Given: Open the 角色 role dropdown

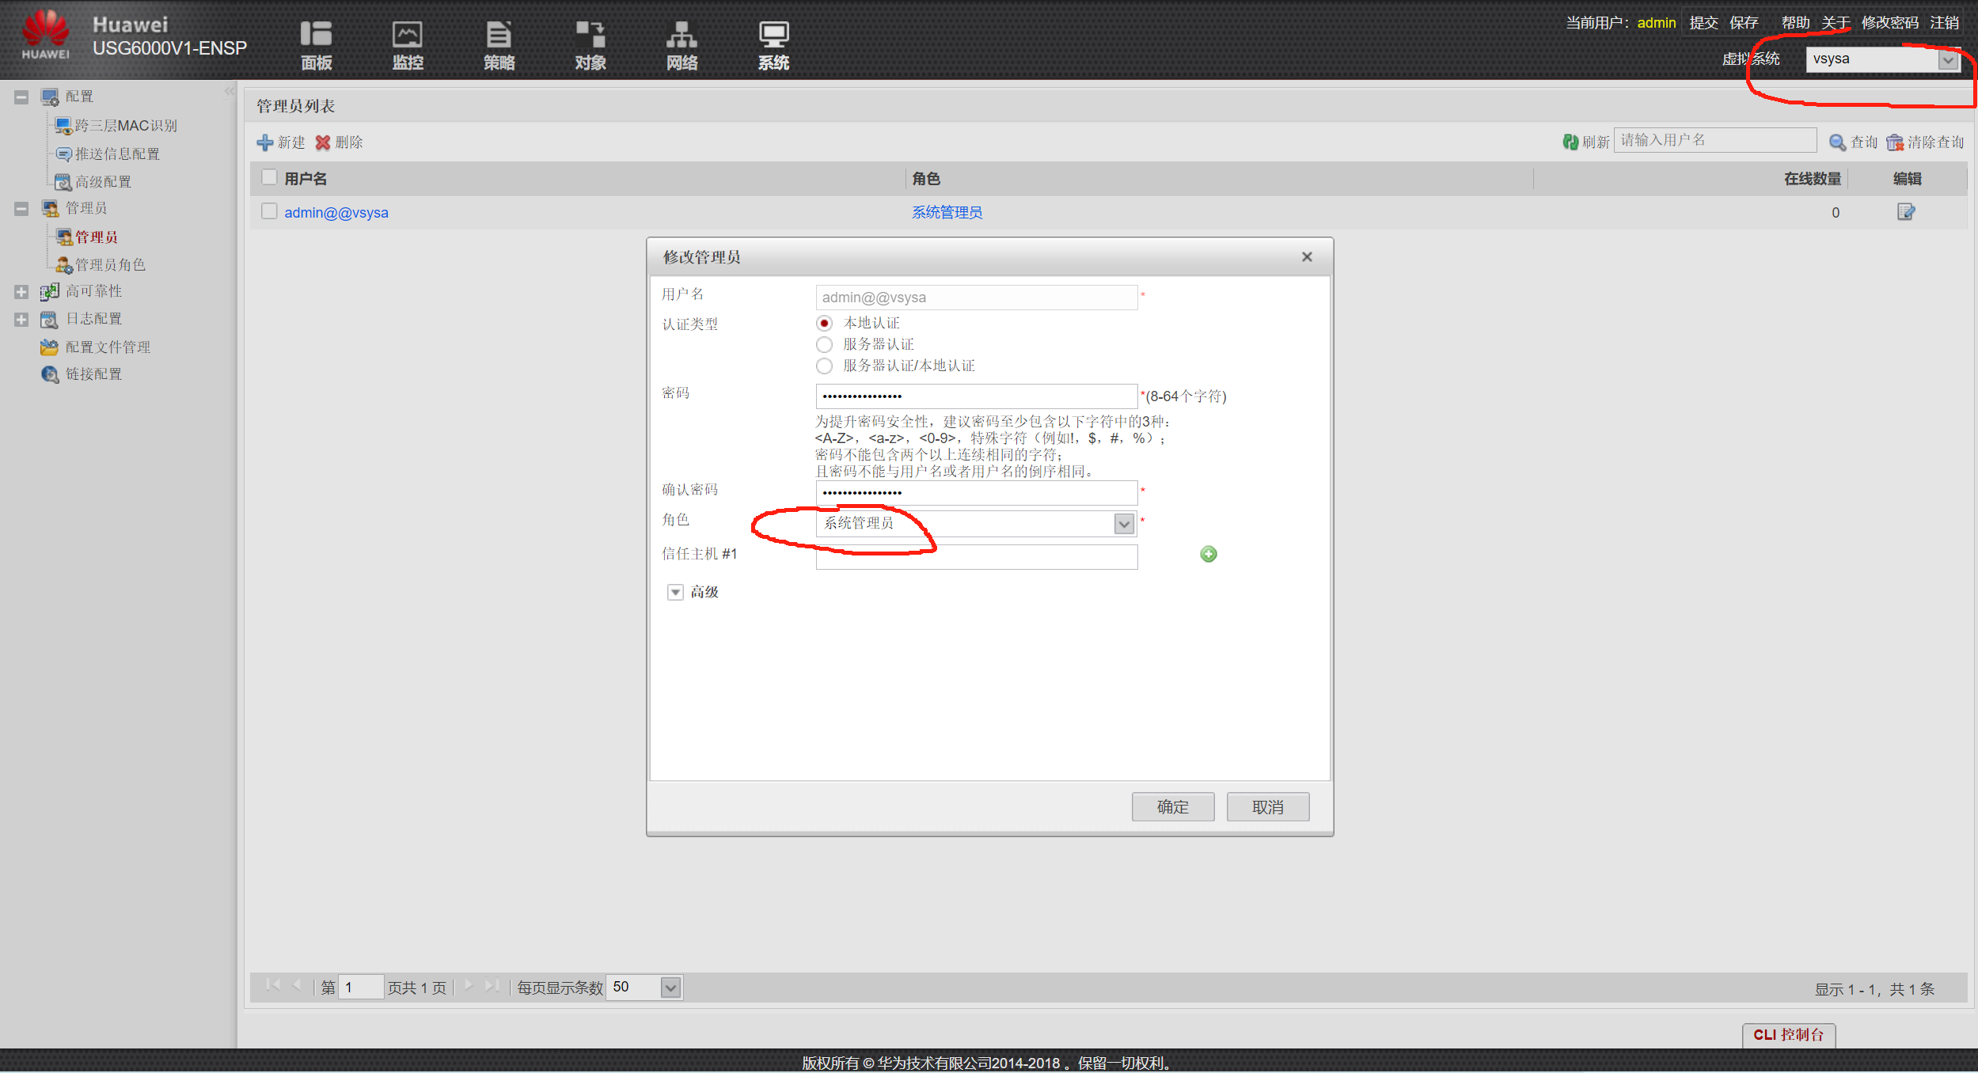Looking at the screenshot, I should 1123,524.
